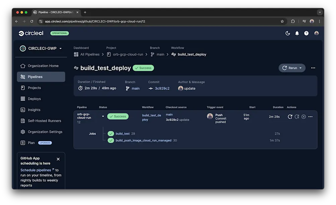336x205 pixels.
Task: Open Plan in the sidebar
Action: 28,143
